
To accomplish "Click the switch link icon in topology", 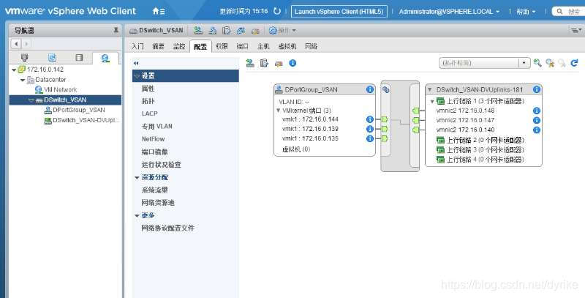I will tap(386, 89).
